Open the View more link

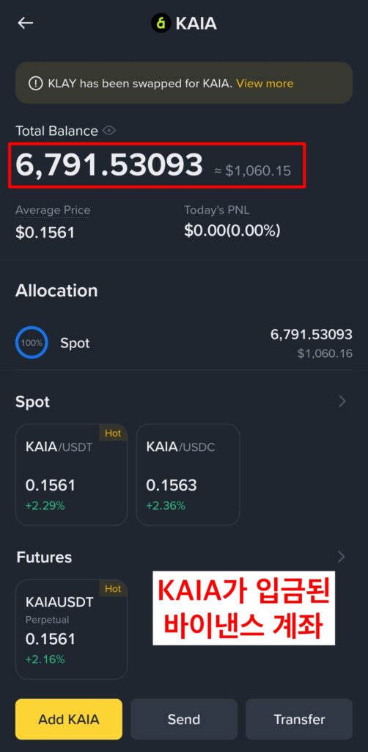(265, 84)
